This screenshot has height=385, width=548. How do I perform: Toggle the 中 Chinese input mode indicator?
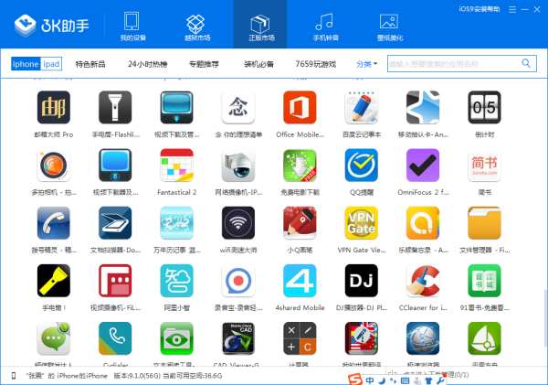[370, 380]
